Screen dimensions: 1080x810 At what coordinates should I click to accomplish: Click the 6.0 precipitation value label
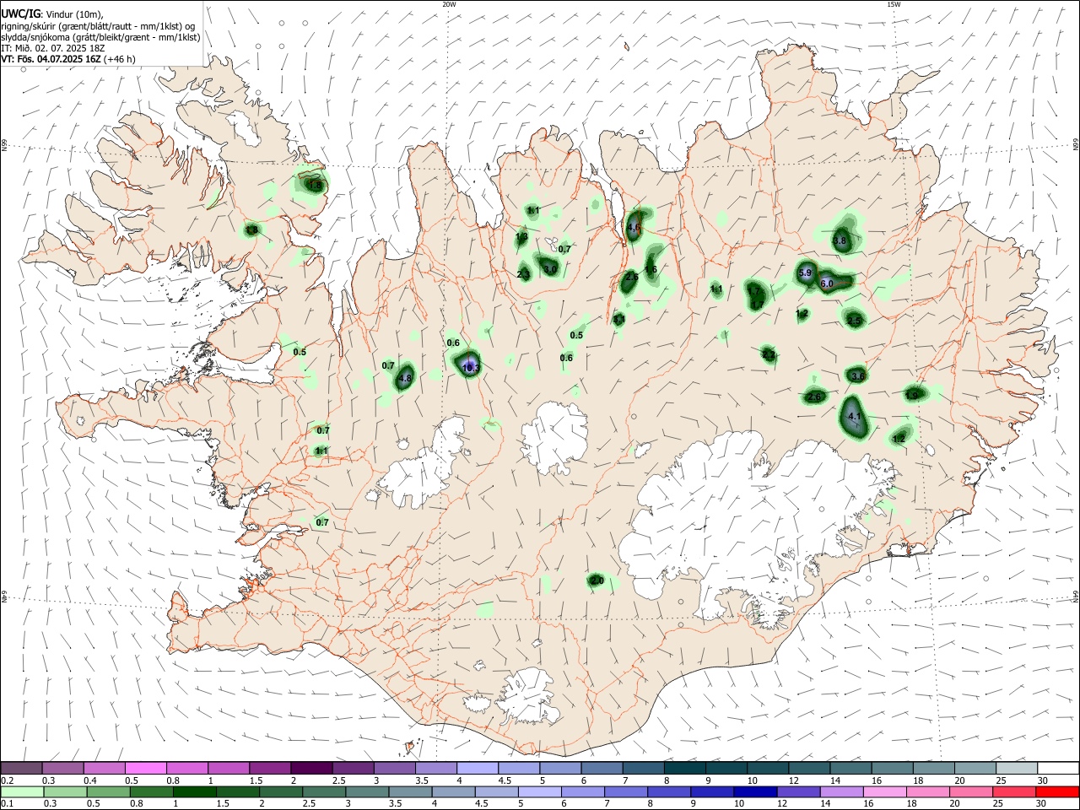click(827, 284)
